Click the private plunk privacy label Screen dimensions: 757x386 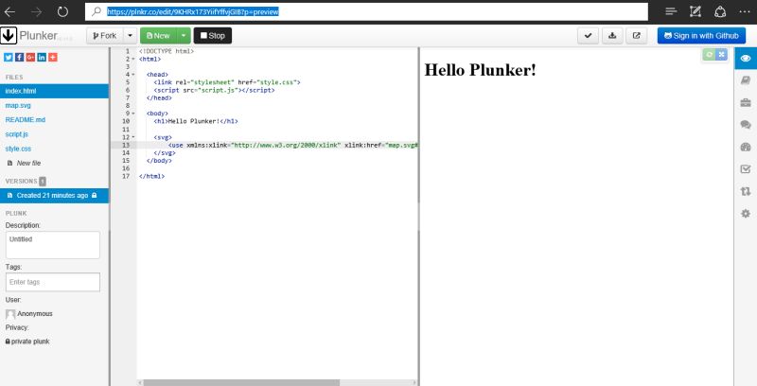[27, 342]
